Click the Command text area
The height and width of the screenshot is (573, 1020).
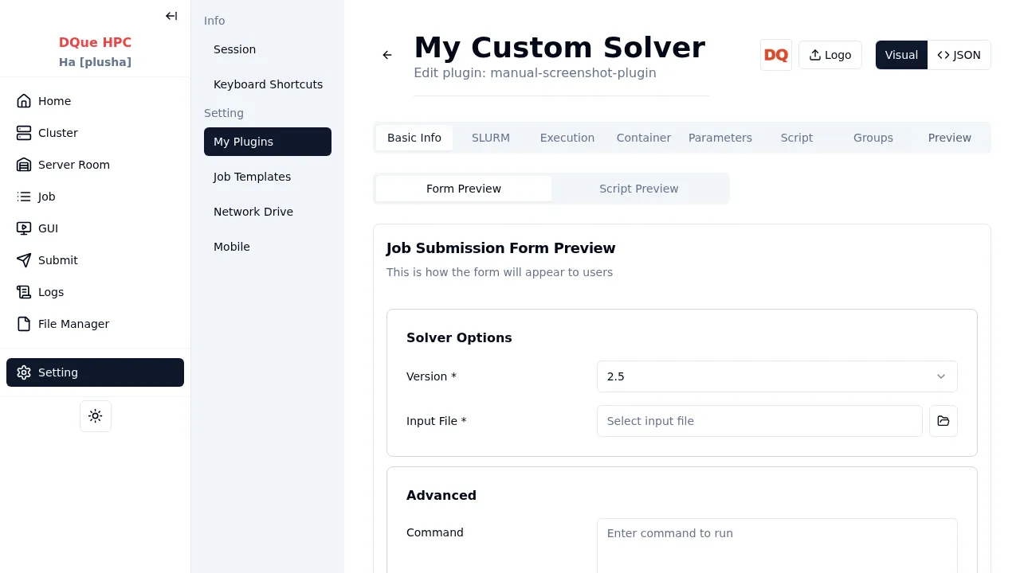tap(776, 545)
